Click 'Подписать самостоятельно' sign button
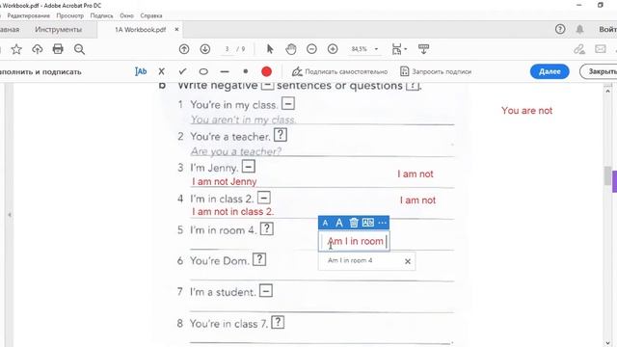617x347 pixels. tap(339, 71)
